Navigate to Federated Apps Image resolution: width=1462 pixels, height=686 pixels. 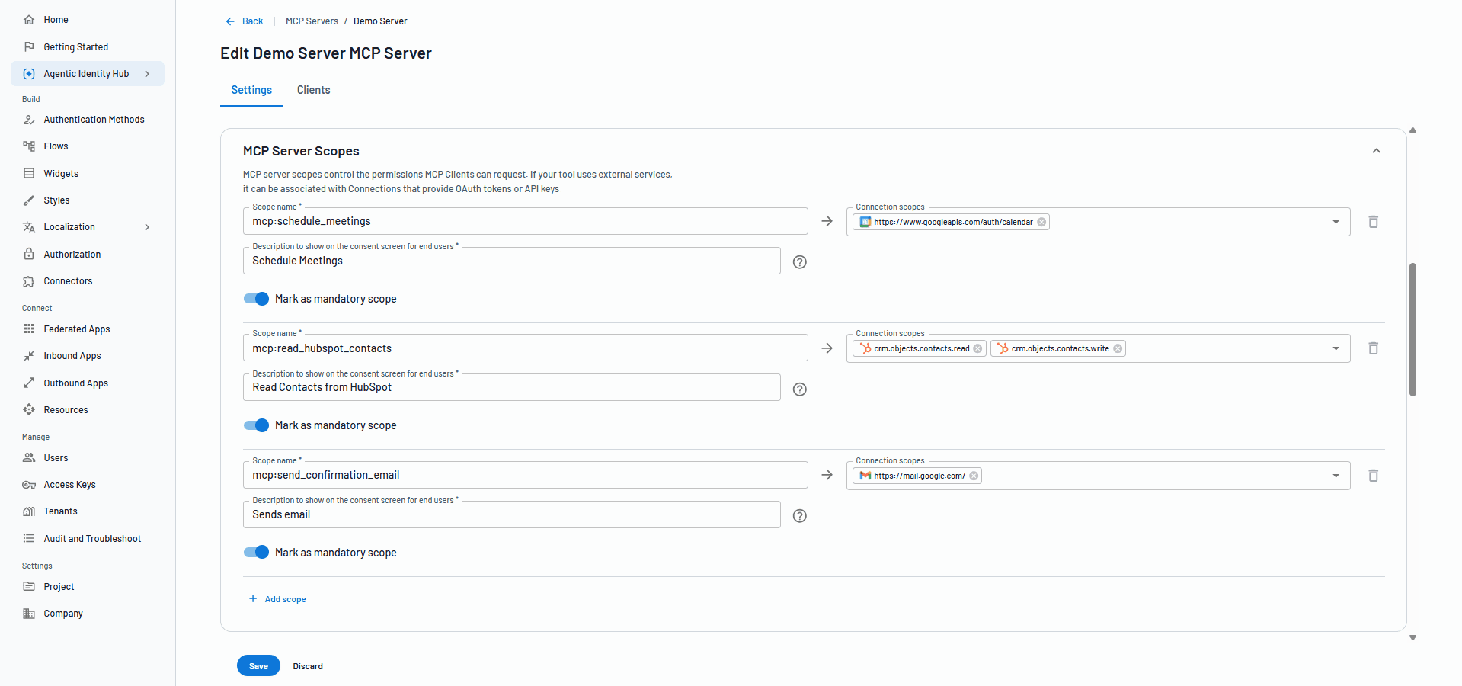[x=76, y=329]
